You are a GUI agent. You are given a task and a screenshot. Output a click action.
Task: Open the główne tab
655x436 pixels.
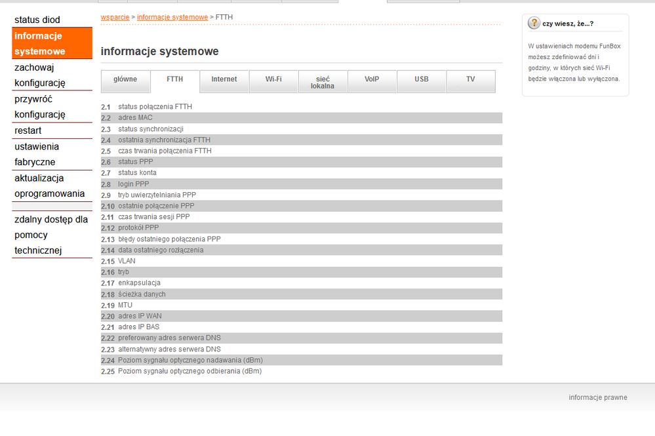[125, 79]
